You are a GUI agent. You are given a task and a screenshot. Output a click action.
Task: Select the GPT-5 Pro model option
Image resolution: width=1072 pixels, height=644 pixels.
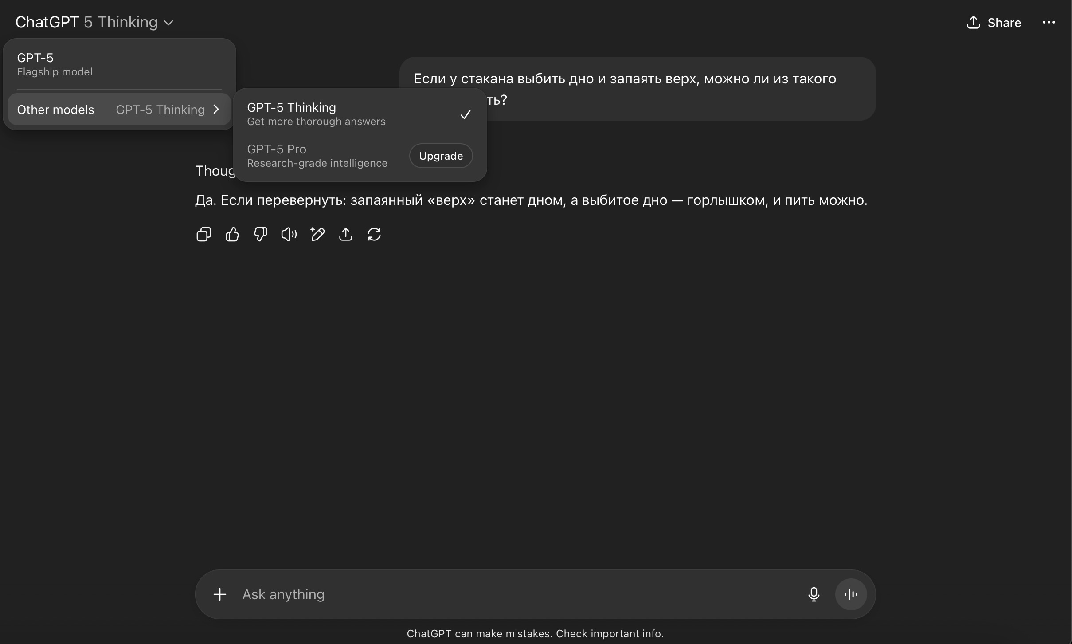click(x=317, y=156)
